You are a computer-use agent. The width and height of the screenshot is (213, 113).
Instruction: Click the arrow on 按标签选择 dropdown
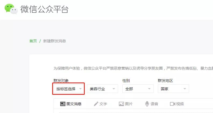pos(80,89)
